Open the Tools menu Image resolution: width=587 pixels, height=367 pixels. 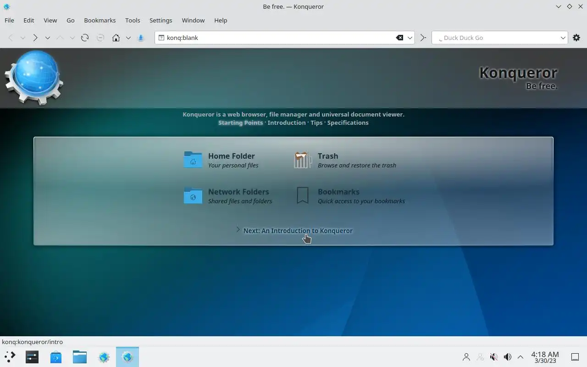133,20
